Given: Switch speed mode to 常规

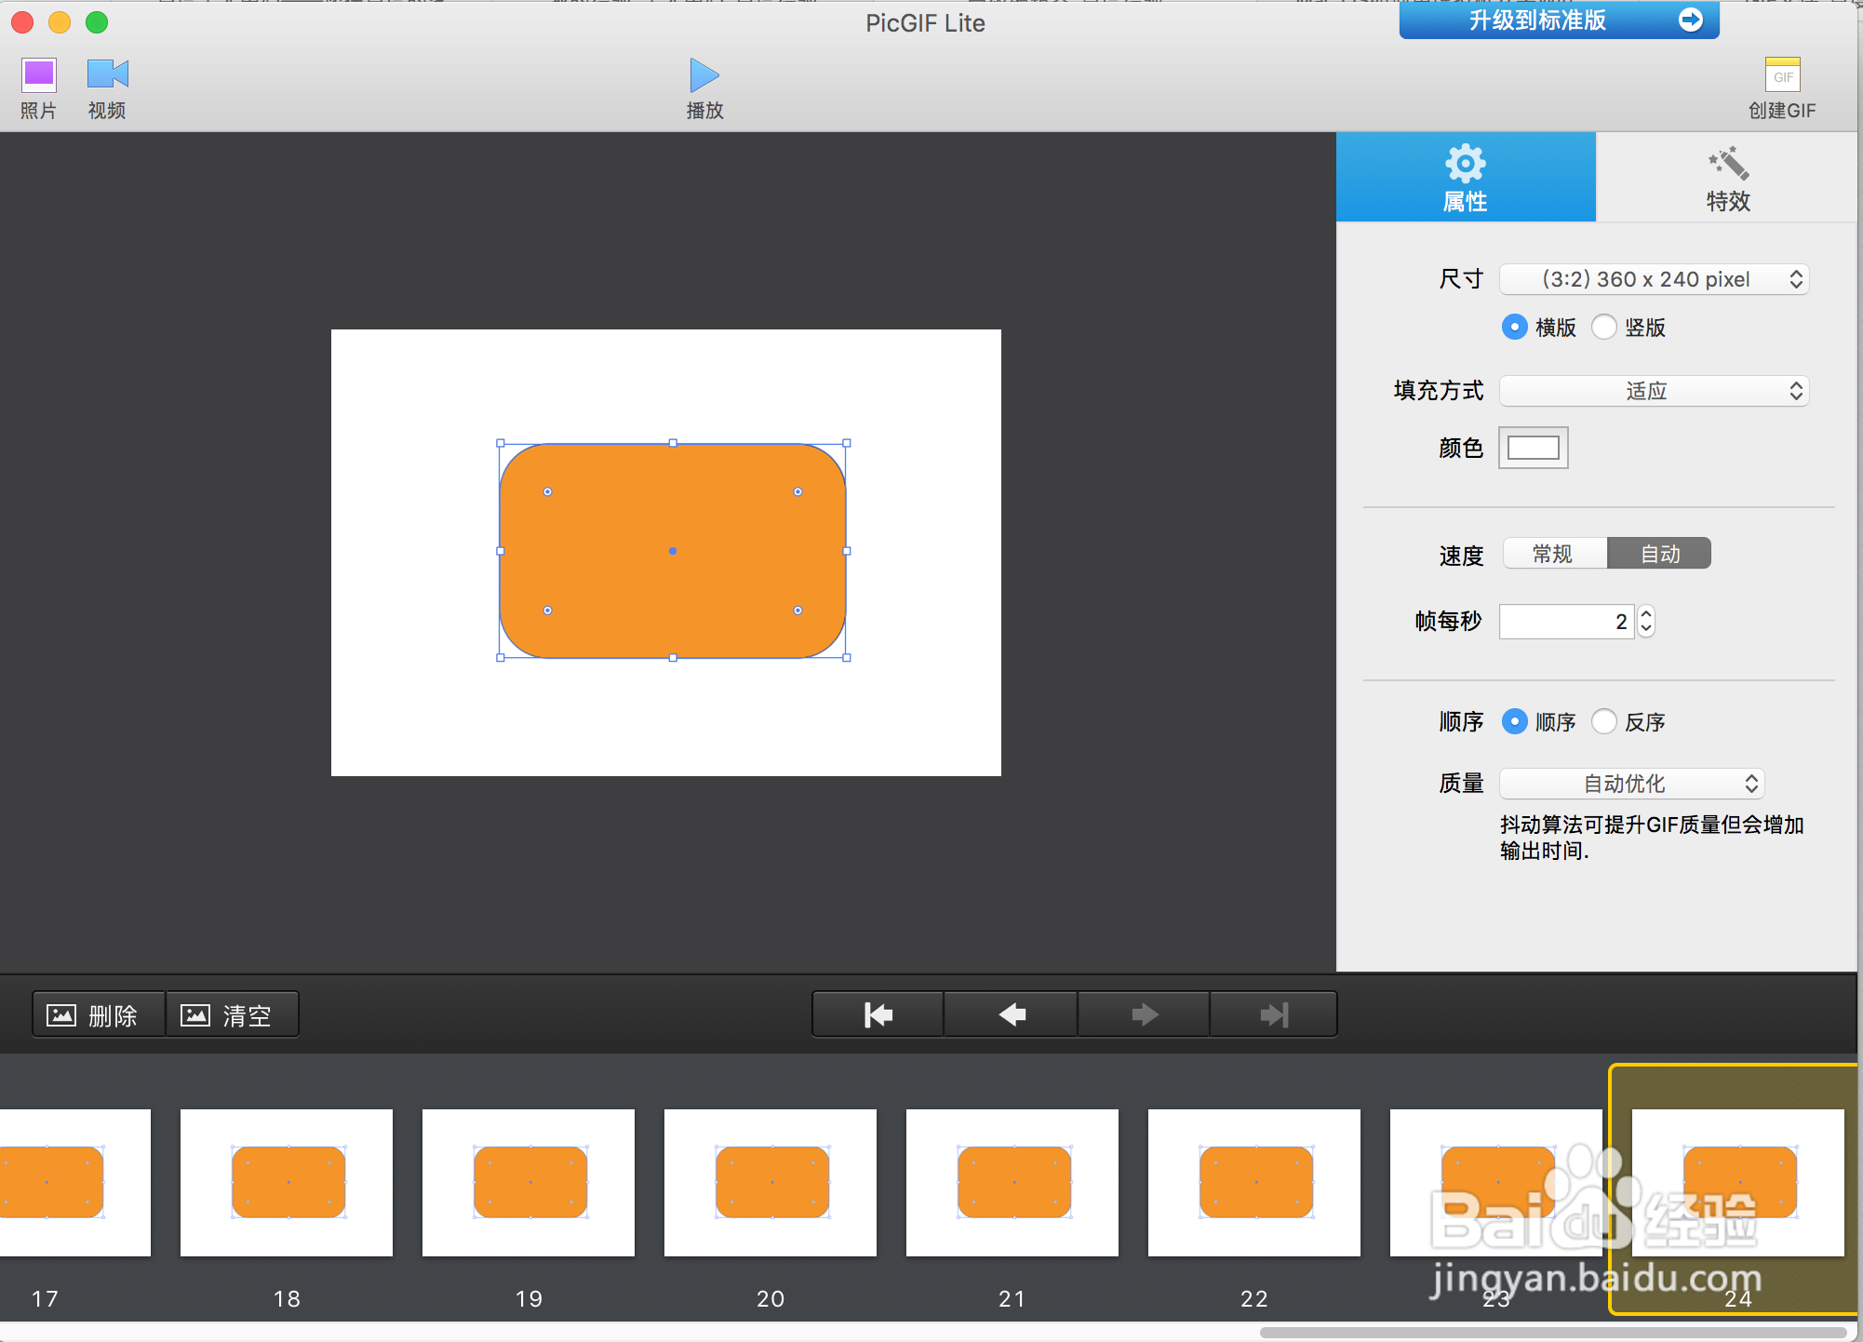Looking at the screenshot, I should (1552, 553).
